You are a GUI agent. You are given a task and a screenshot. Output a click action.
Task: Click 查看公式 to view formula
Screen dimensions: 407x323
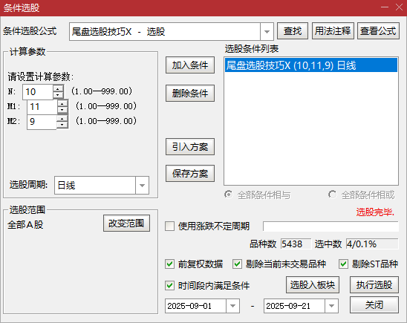378,31
